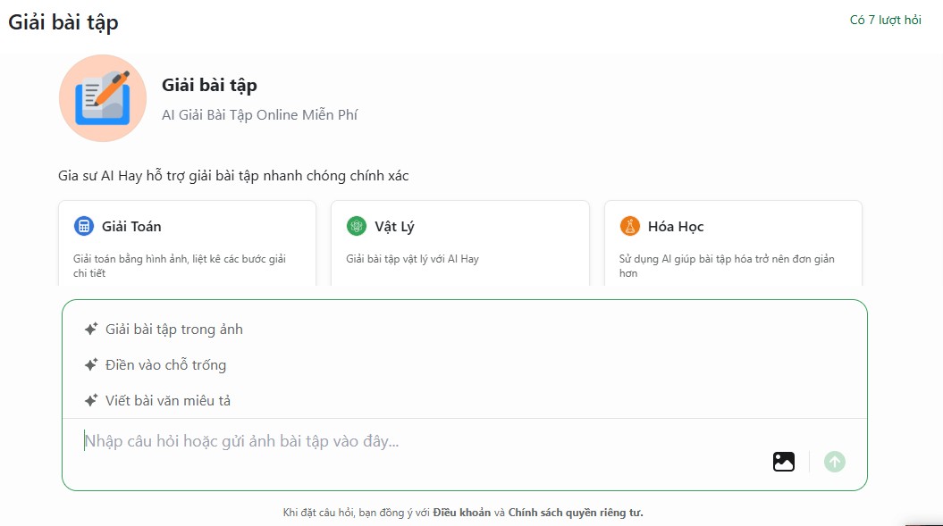Click sparkle icon beside Điền vào chỗ trống
This screenshot has height=526, width=943.
click(89, 364)
